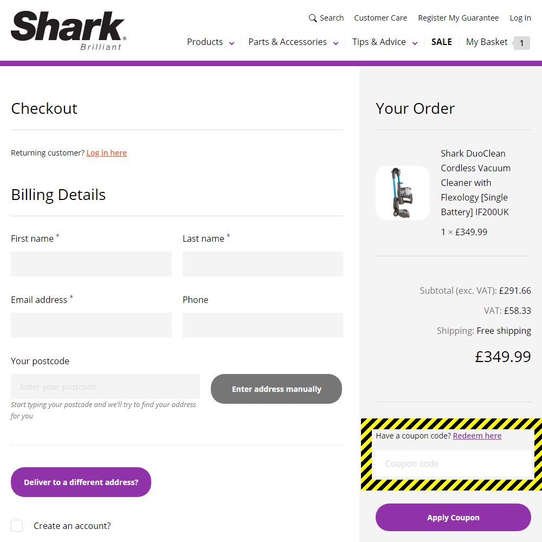This screenshot has height=542, width=542.
Task: Click the First name field
Action: point(91,263)
